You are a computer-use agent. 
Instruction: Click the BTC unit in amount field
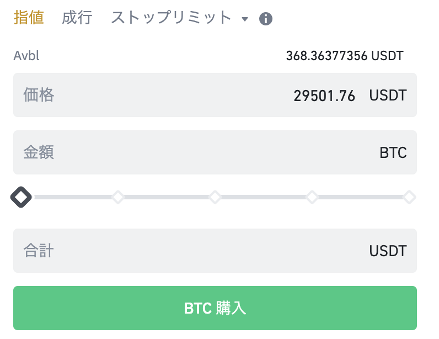pyautogui.click(x=393, y=153)
